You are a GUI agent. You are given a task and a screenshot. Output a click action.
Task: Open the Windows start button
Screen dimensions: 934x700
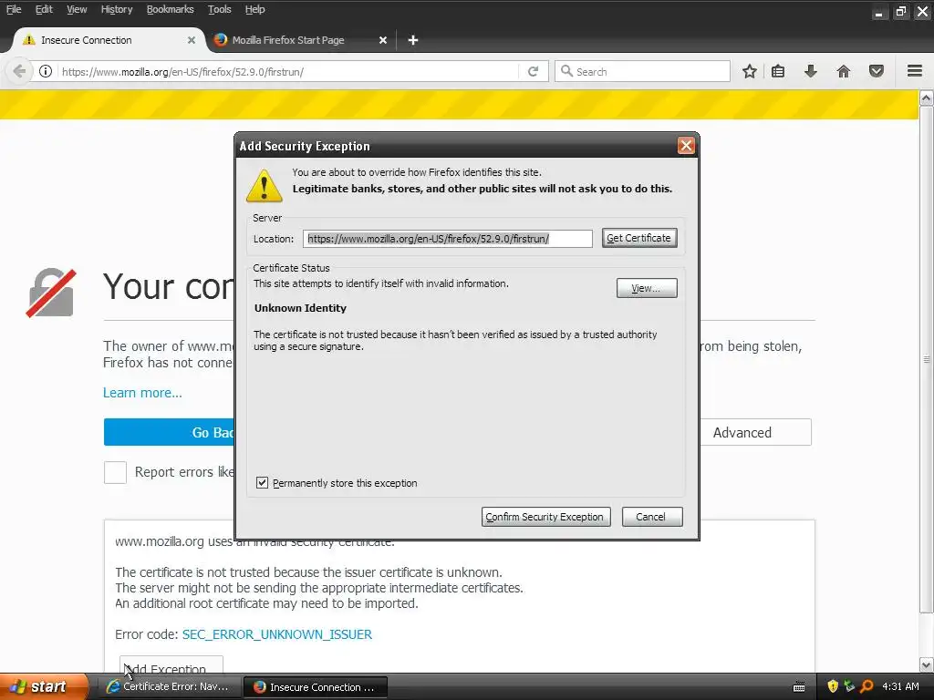click(x=44, y=686)
